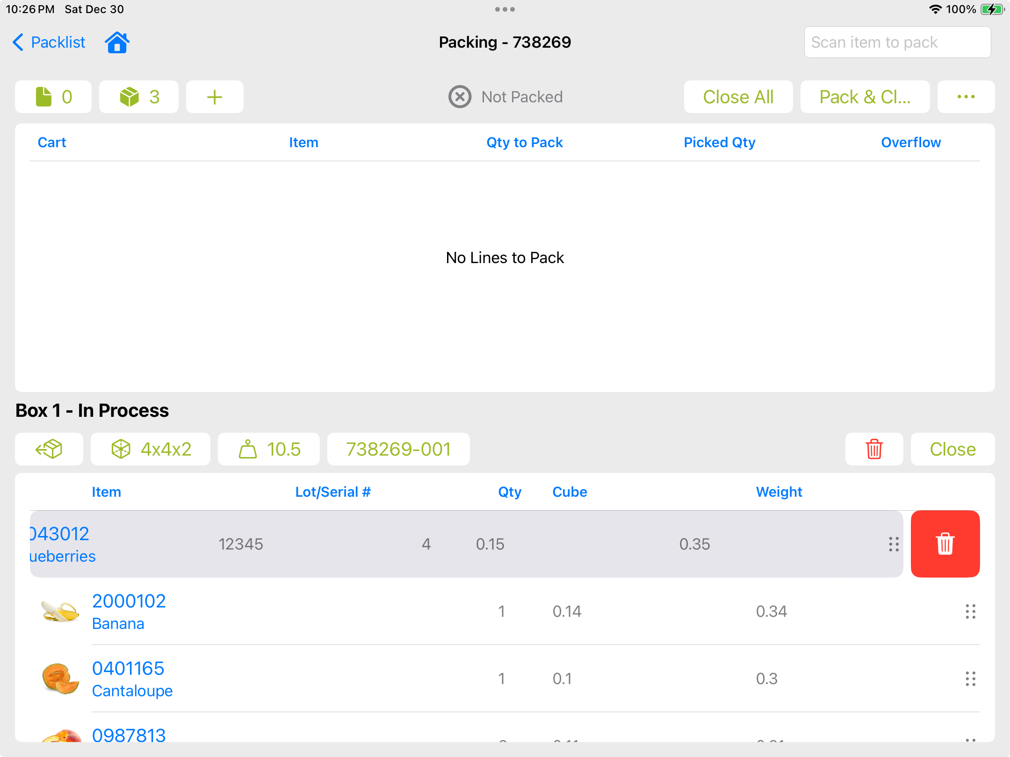1010x757 pixels.
Task: Open drag handle options for Cantaloupe row
Action: coord(970,678)
